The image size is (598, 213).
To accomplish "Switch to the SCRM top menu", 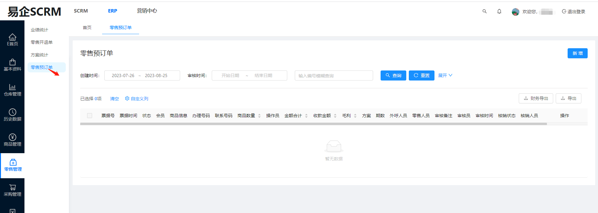I will tap(81, 11).
